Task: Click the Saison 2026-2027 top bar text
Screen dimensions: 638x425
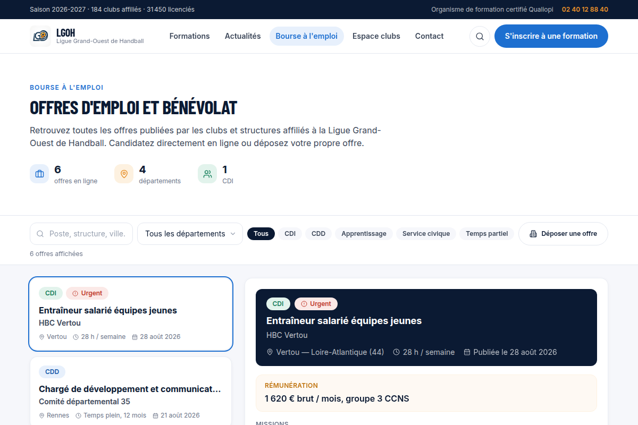Action: (112, 10)
